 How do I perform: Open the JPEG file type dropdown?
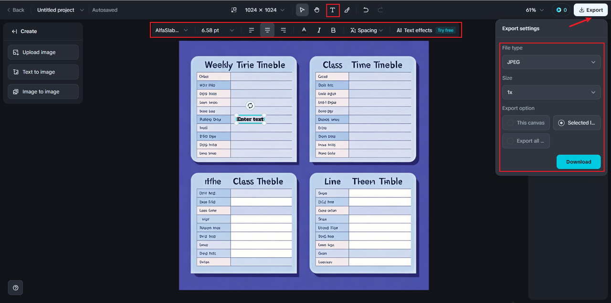[x=551, y=62]
